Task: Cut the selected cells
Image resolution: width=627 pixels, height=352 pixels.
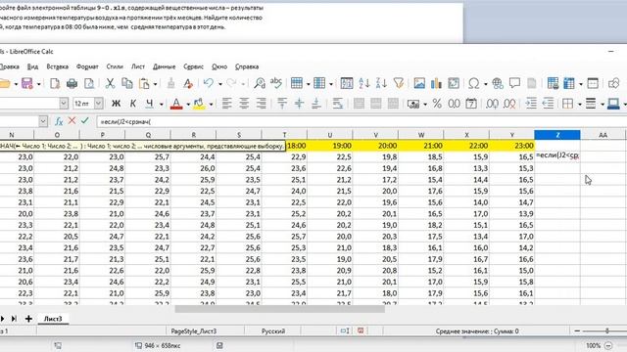Action: point(110,83)
